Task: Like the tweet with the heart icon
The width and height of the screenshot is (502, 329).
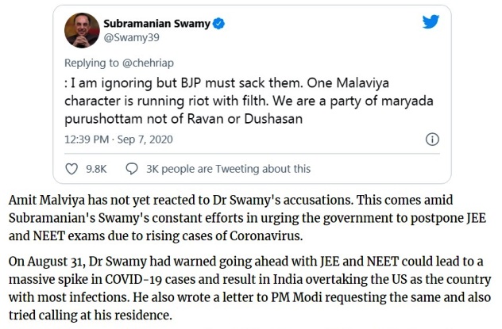Action: pos(71,169)
